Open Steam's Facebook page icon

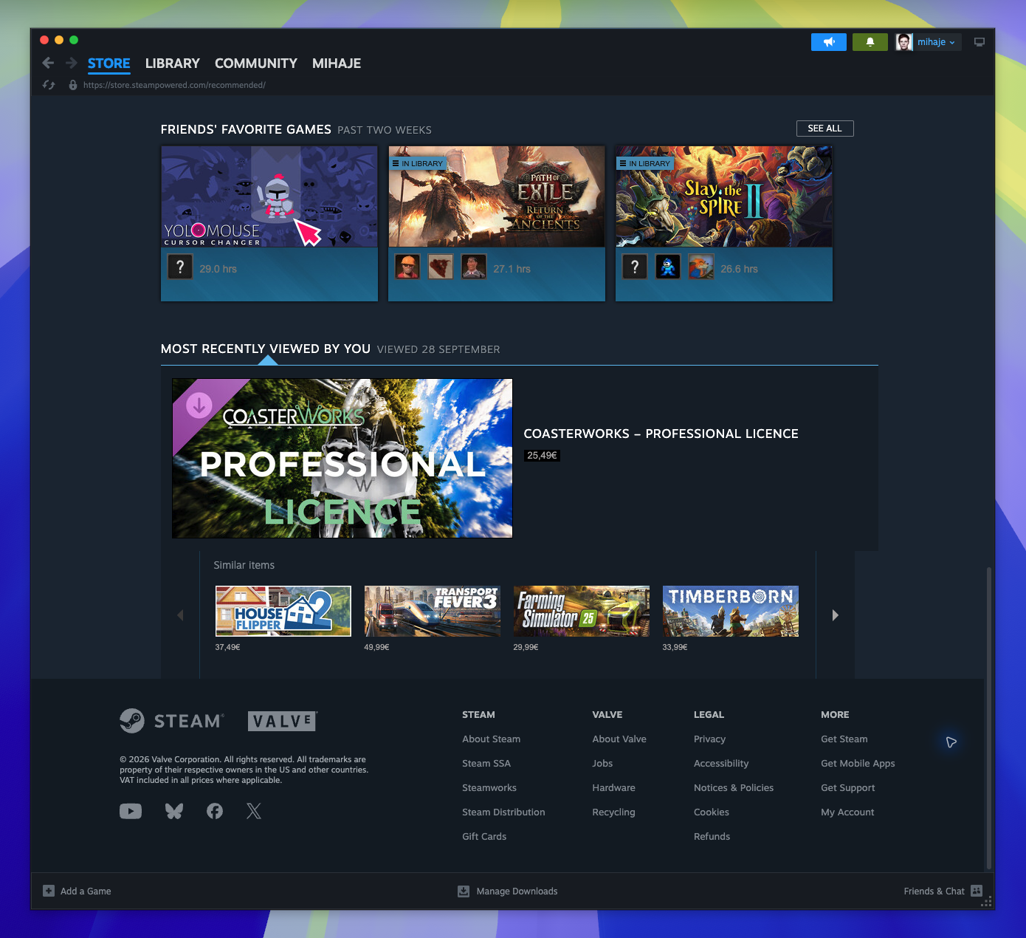pos(215,811)
